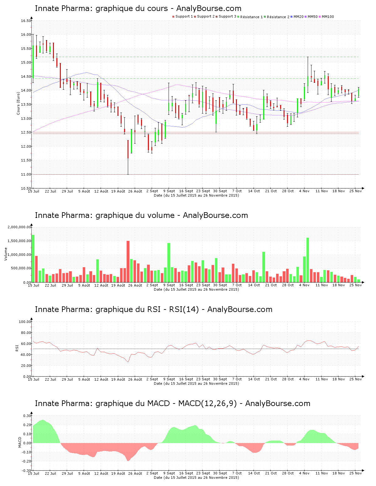Click the long candlestick reaching 11.00 low

click(128, 157)
